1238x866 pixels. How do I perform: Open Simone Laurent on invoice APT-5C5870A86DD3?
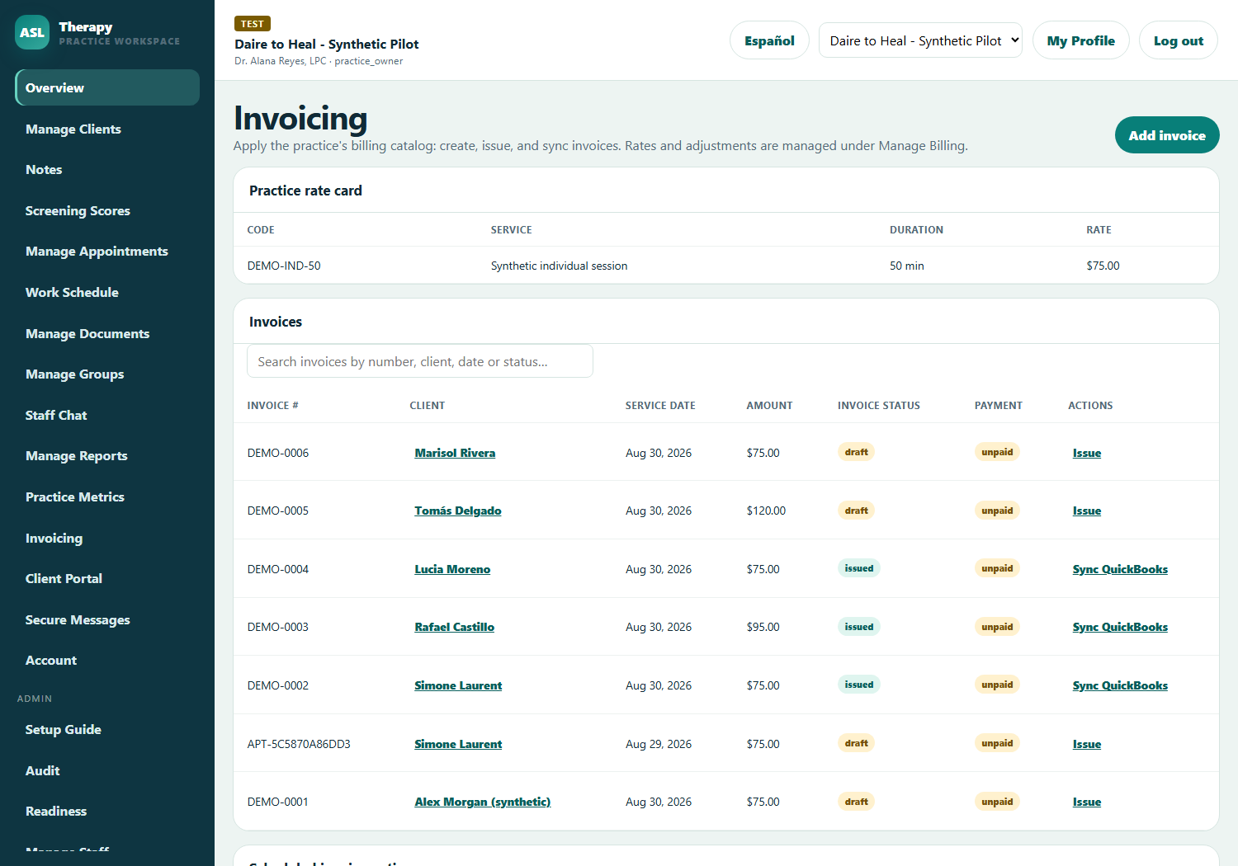coord(458,744)
